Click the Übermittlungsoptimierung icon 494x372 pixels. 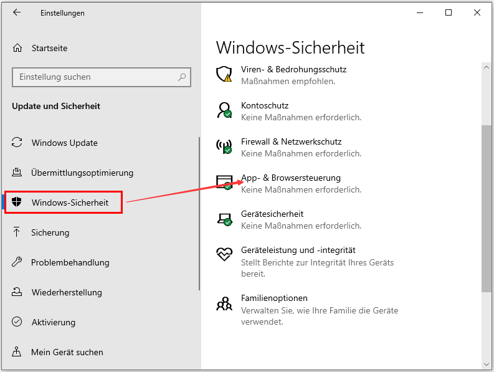tap(17, 172)
